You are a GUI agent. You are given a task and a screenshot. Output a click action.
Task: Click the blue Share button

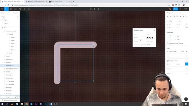pos(176,9)
